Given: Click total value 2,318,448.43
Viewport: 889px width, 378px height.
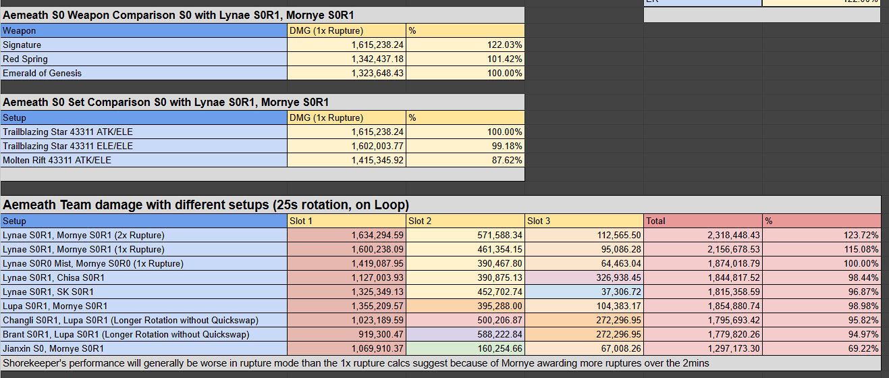Looking at the screenshot, I should (703, 235).
